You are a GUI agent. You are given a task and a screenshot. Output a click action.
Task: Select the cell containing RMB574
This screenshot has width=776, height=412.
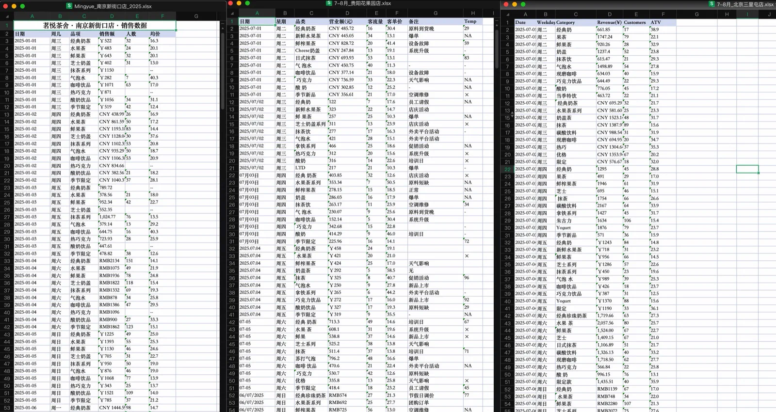(347, 396)
